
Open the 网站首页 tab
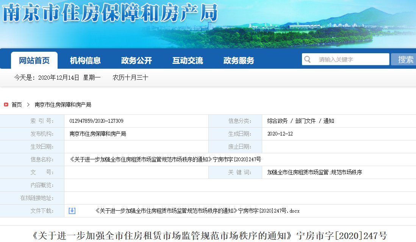34,60
